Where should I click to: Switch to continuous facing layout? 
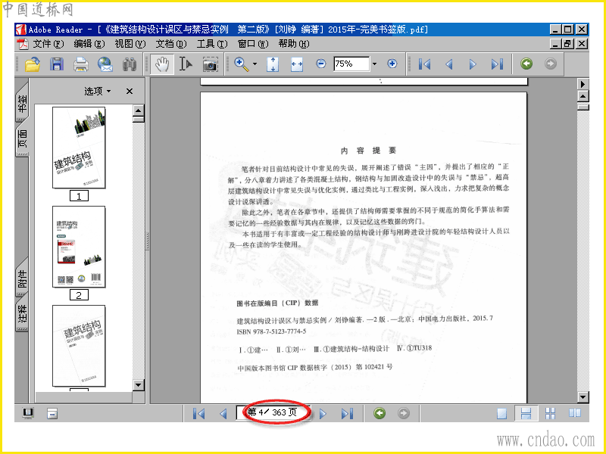pyautogui.click(x=550, y=413)
